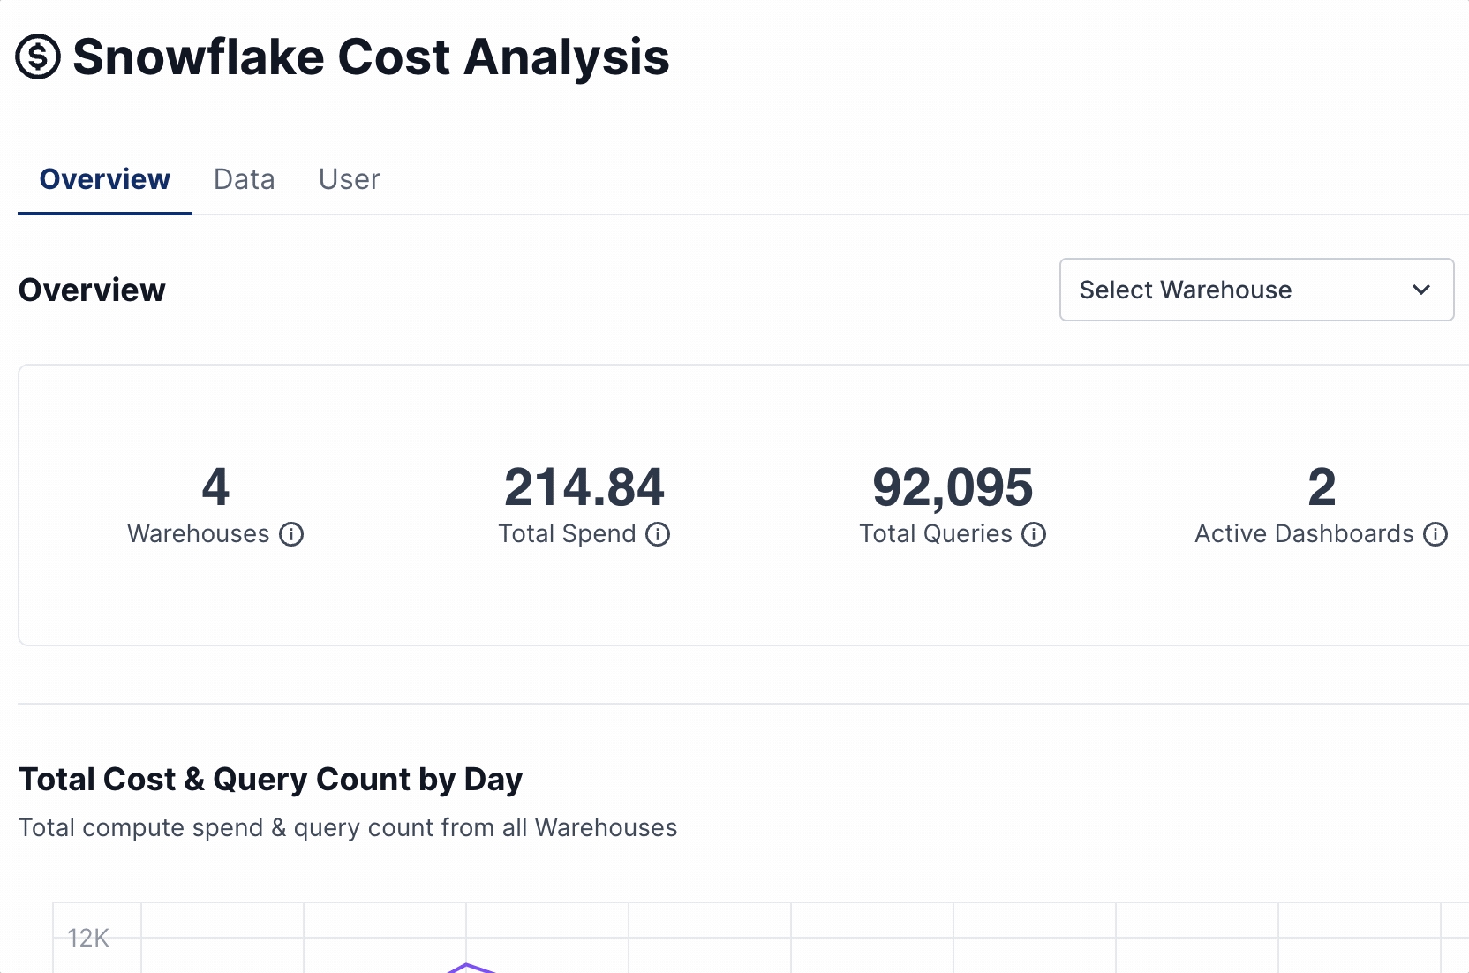Viewport: 1469px width, 973px height.
Task: Go to the User tab
Action: 349,179
